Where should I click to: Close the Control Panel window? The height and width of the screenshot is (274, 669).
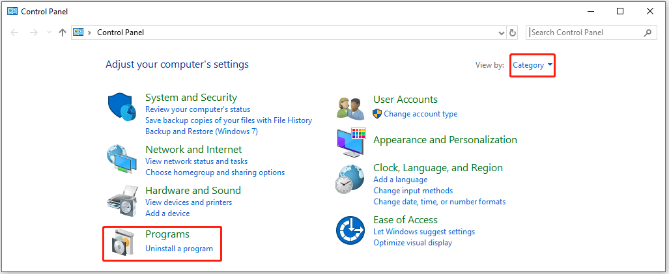(x=650, y=12)
